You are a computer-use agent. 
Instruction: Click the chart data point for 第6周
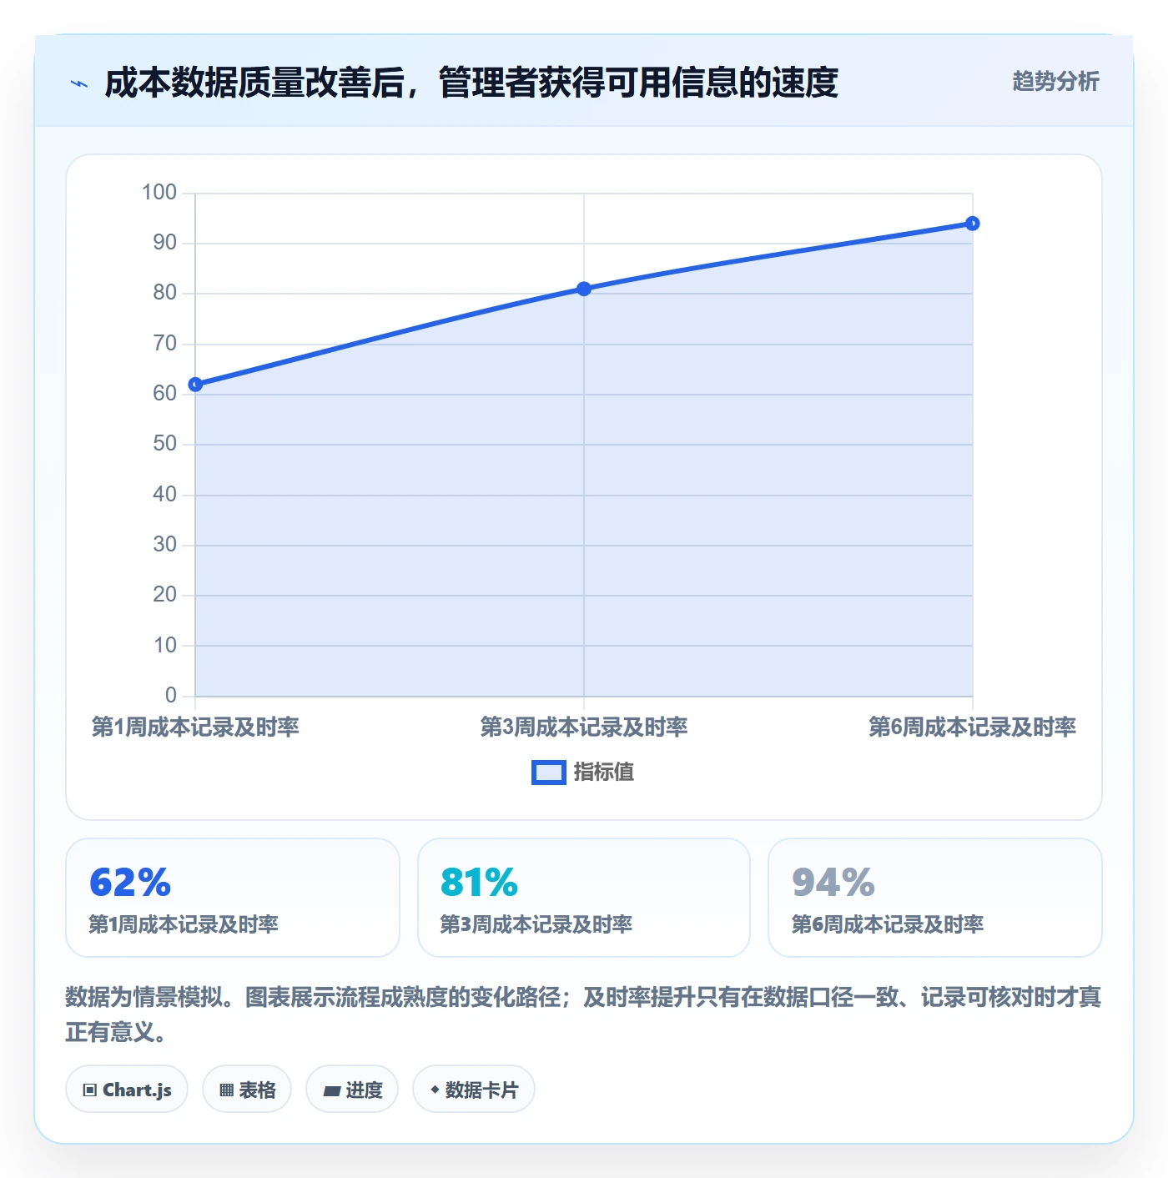point(973,224)
